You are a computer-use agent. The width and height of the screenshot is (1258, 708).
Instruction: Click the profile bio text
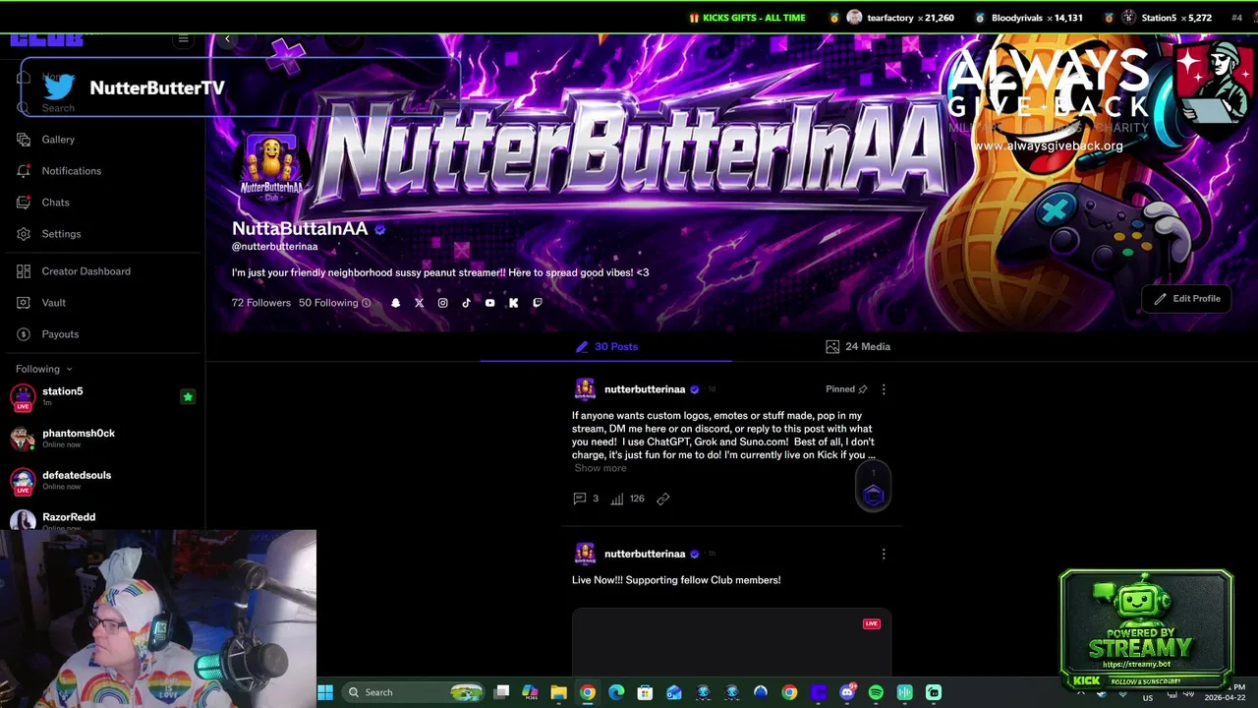pos(440,272)
